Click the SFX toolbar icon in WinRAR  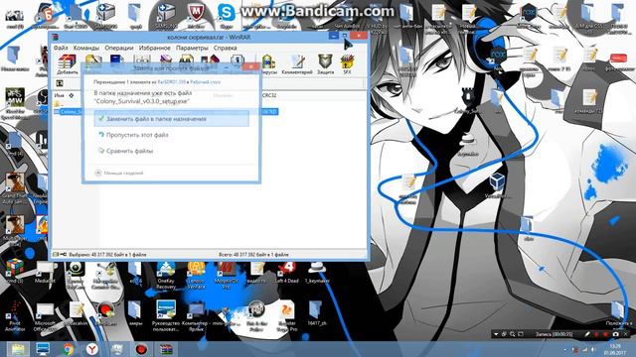(x=347, y=63)
